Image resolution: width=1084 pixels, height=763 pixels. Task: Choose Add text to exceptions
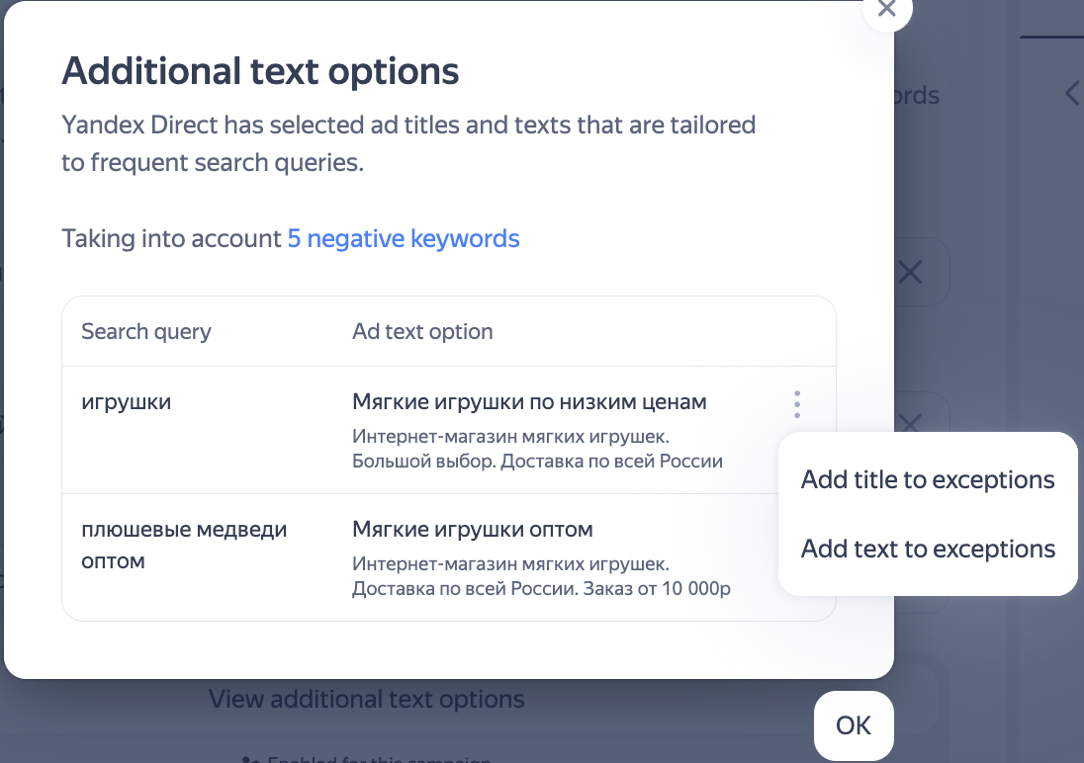[x=927, y=550]
